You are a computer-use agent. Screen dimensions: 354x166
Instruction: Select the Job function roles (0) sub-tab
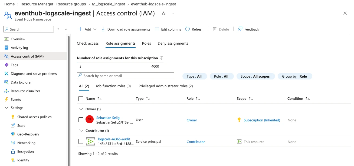click(113, 86)
